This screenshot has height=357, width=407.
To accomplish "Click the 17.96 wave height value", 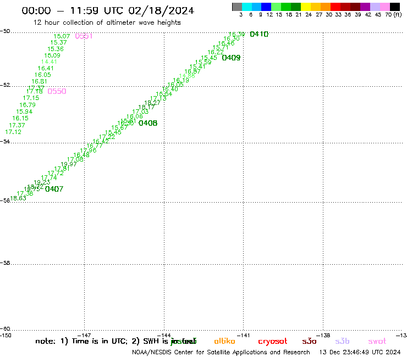I will tap(88, 150).
